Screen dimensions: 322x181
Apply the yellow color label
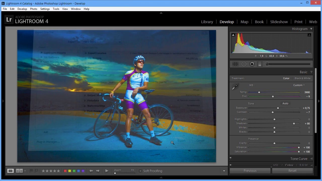coord(70,171)
